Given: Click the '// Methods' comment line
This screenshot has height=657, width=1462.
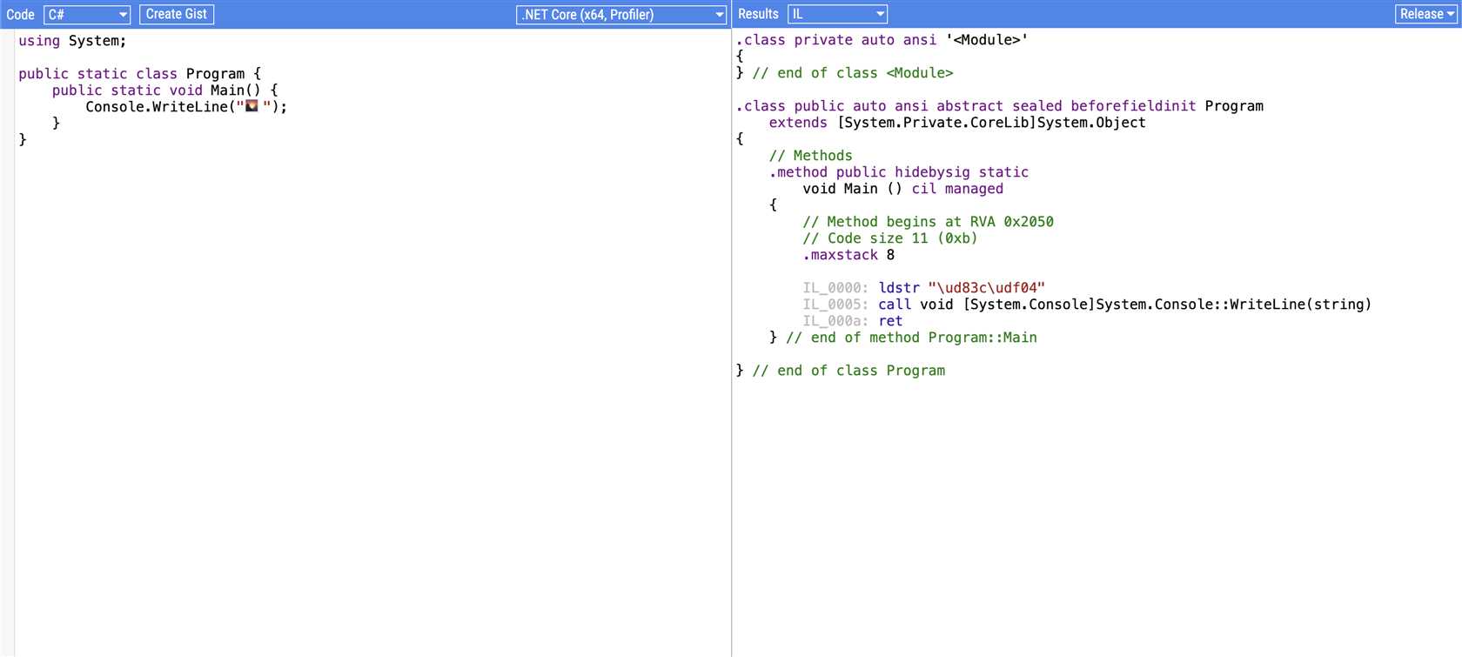Looking at the screenshot, I should [x=810, y=156].
